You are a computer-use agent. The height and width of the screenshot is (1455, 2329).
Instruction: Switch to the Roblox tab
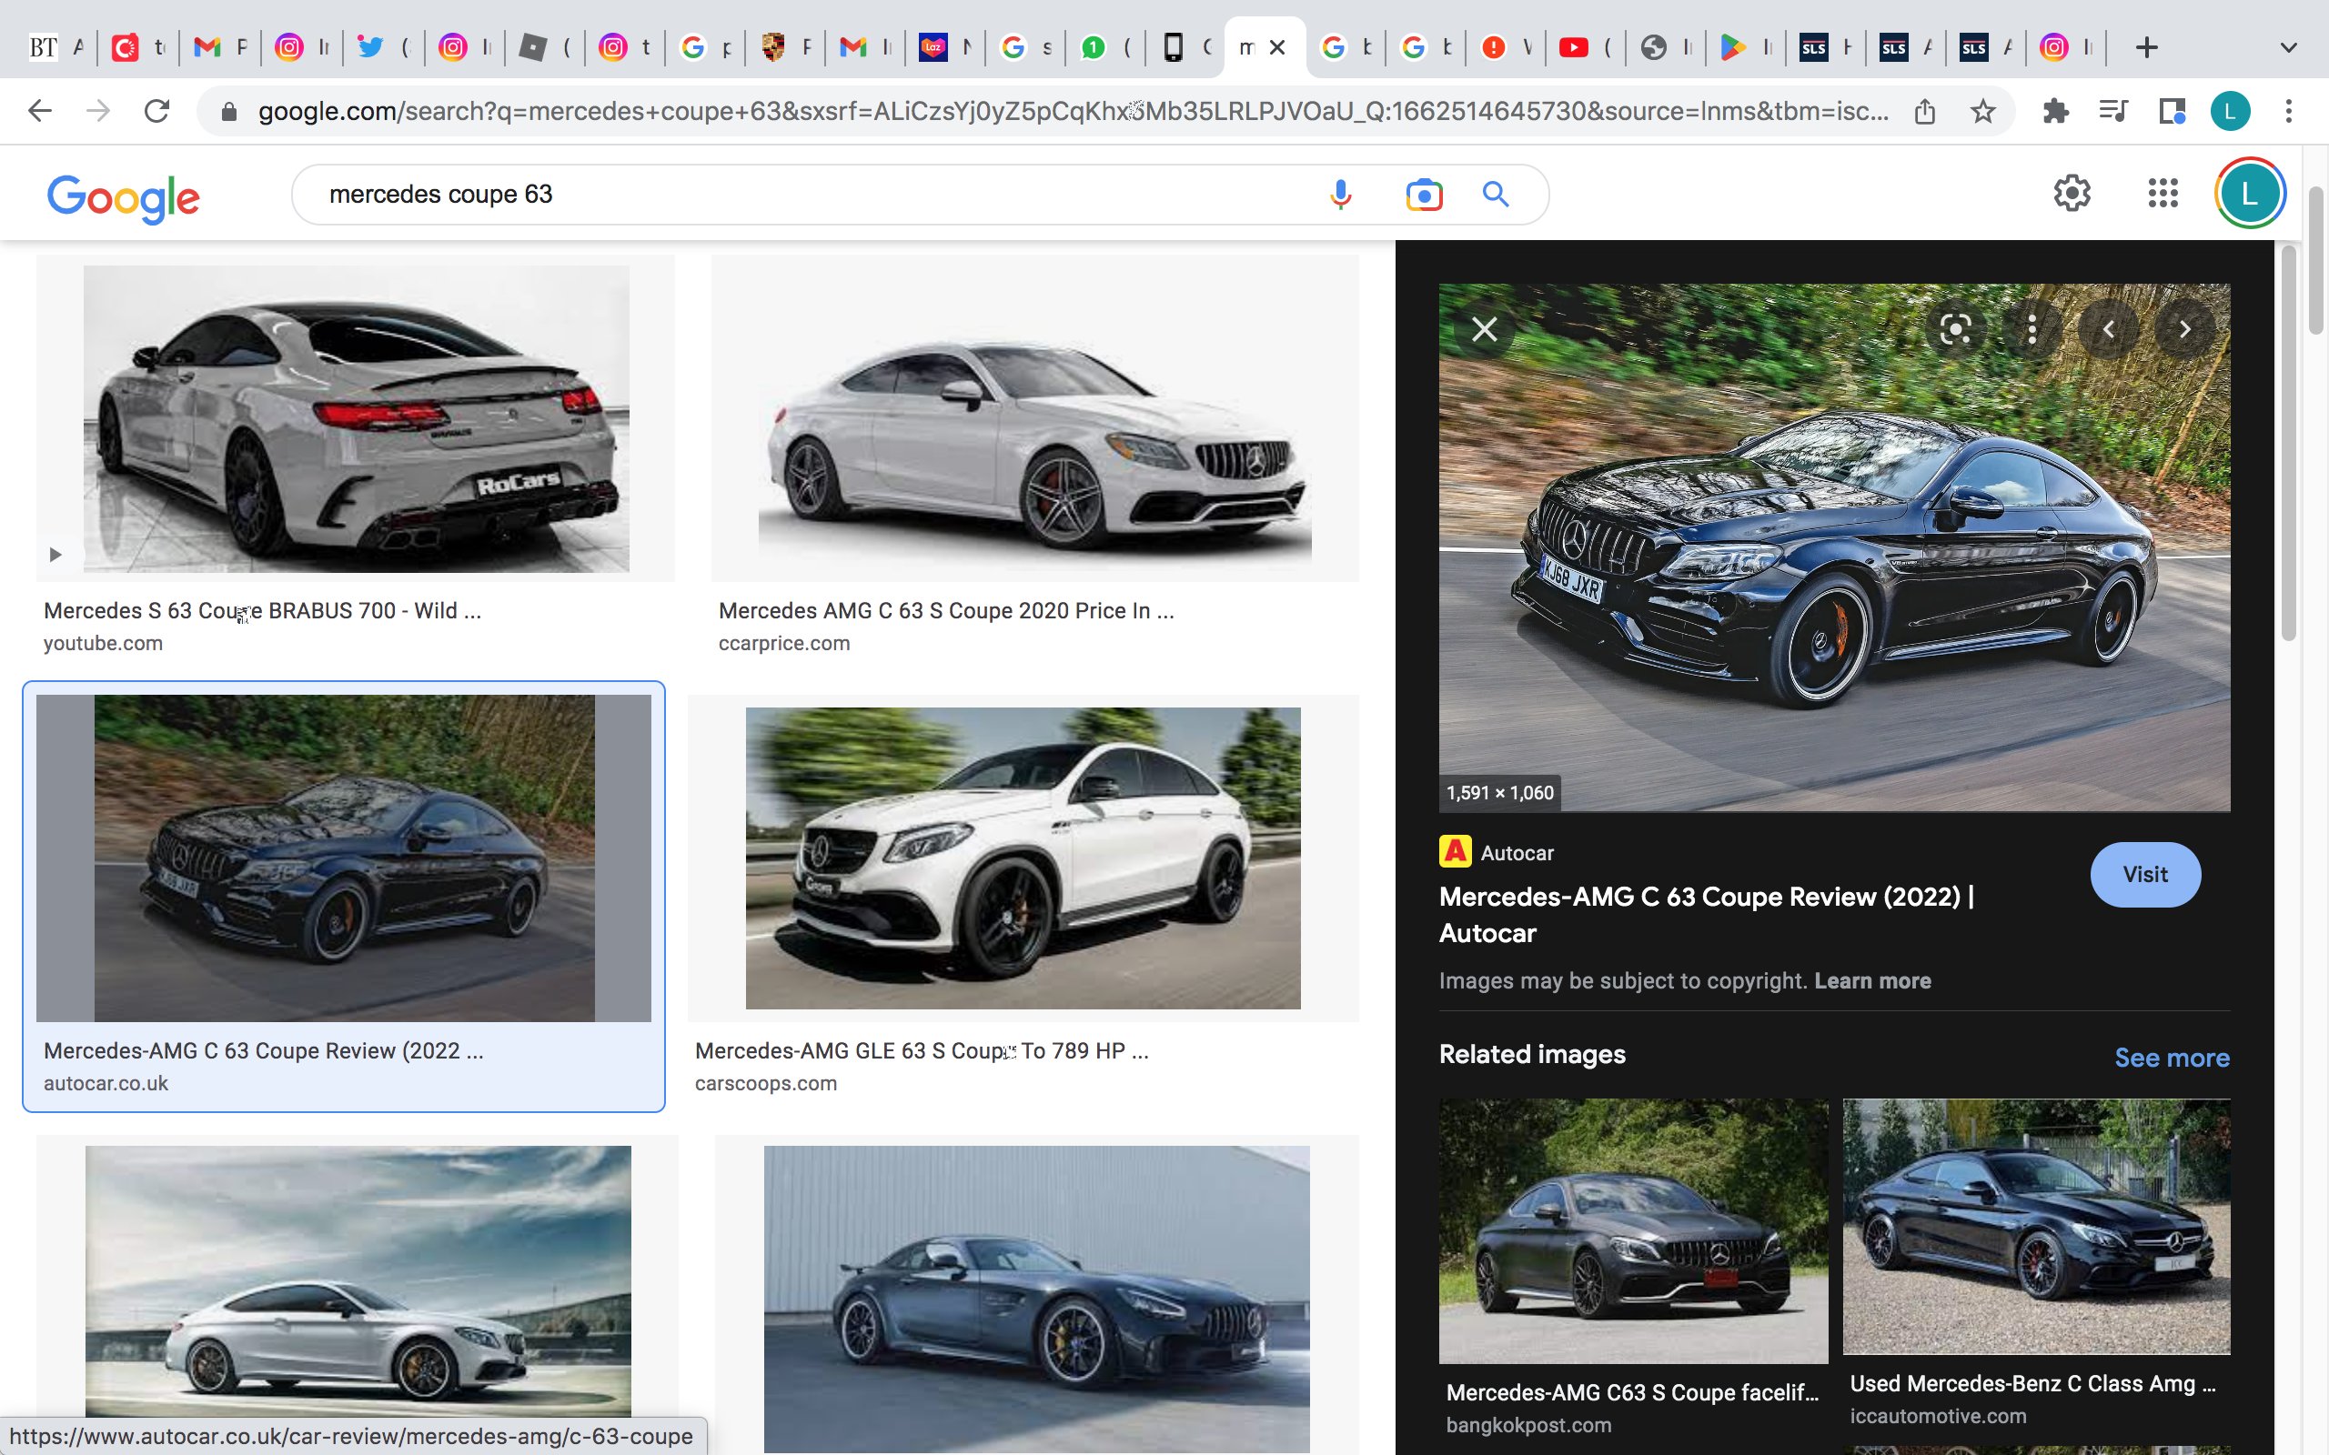tap(545, 47)
